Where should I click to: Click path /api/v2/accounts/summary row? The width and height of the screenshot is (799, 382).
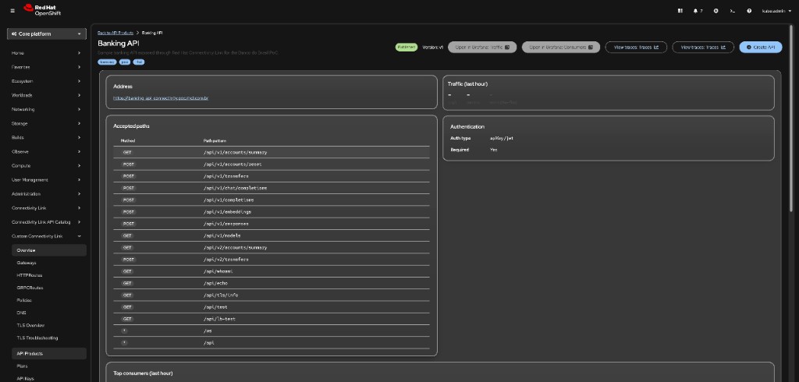[271, 248]
